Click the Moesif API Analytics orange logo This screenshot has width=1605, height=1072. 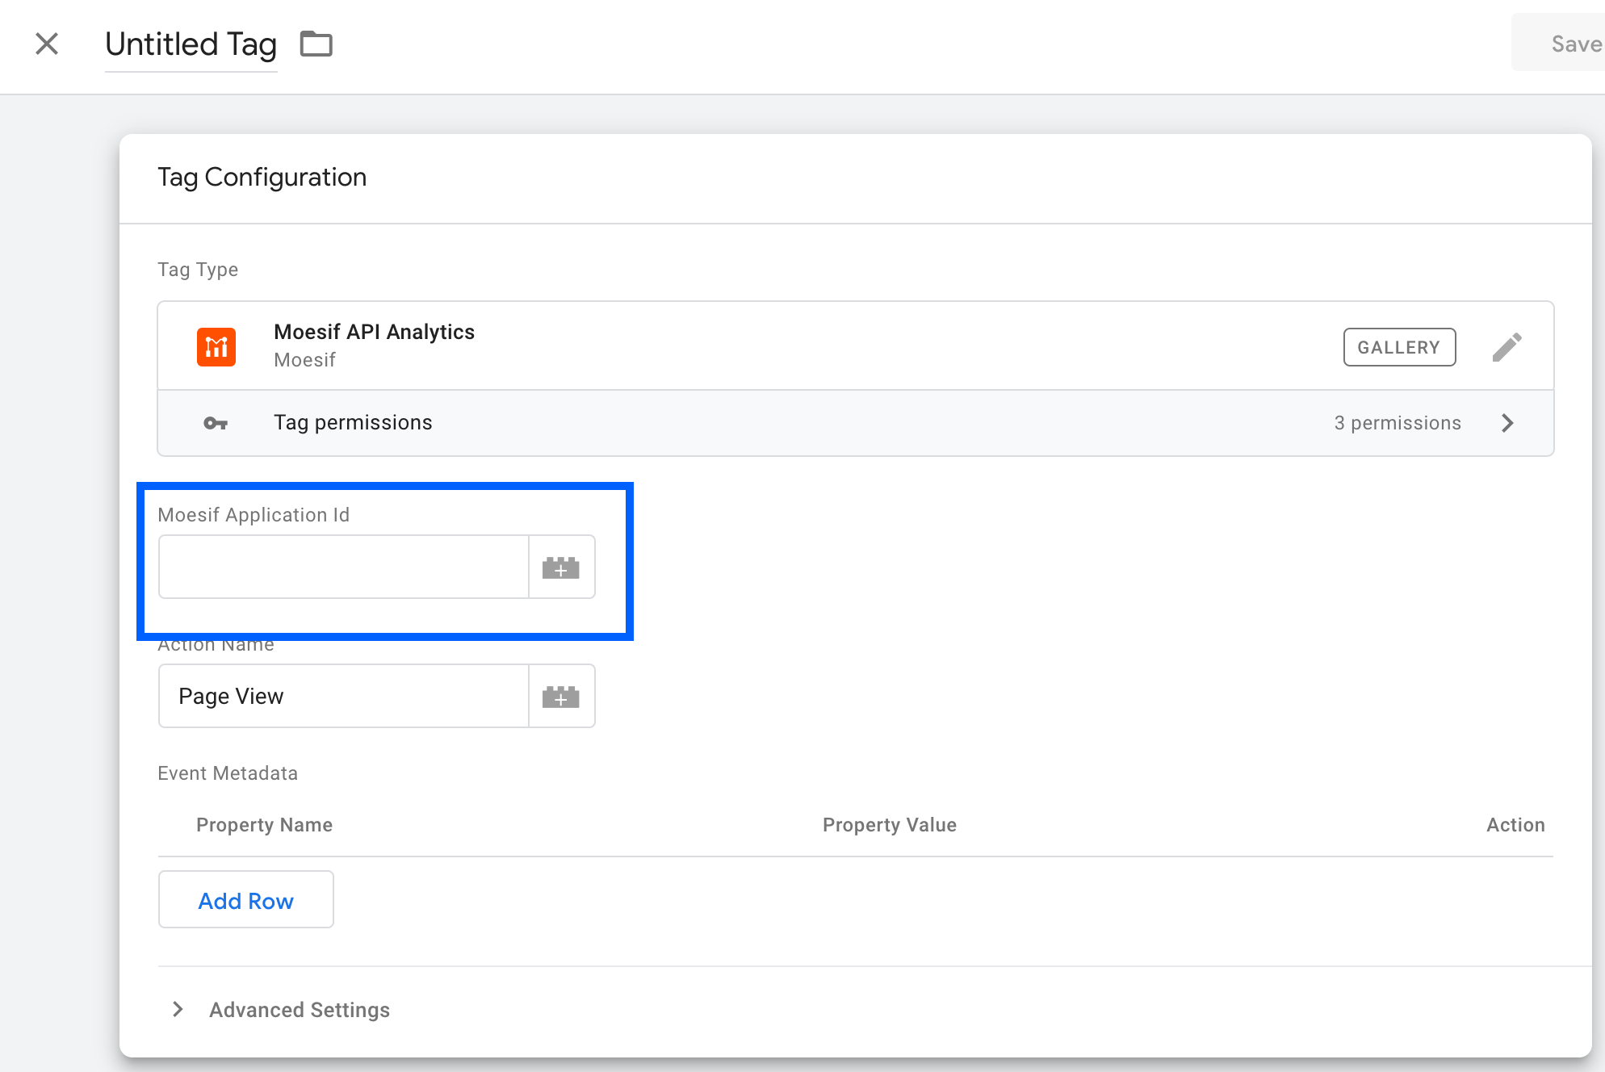[x=216, y=347]
